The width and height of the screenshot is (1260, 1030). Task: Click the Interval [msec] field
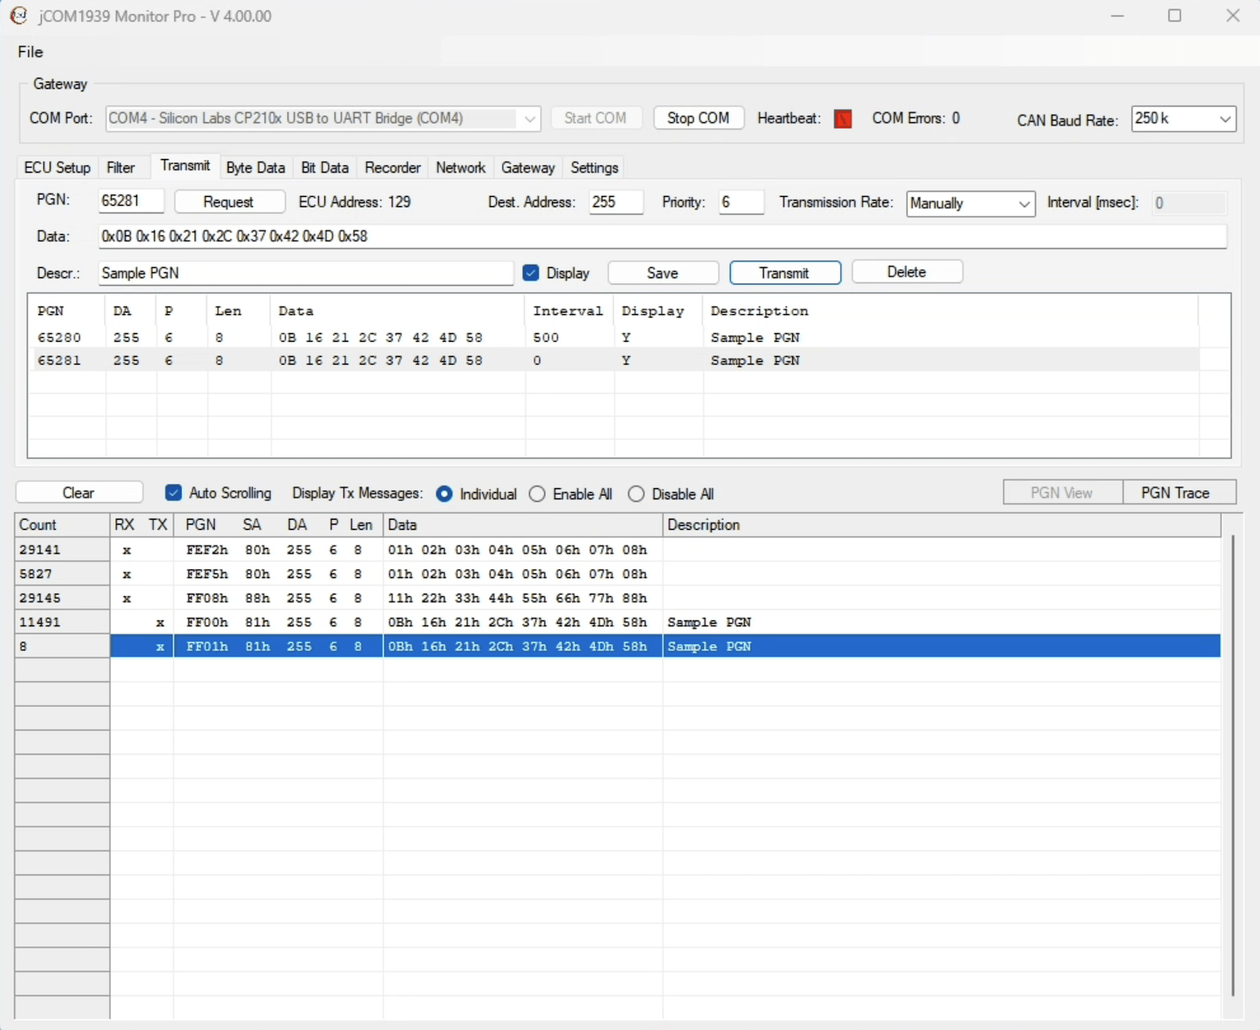tap(1189, 203)
